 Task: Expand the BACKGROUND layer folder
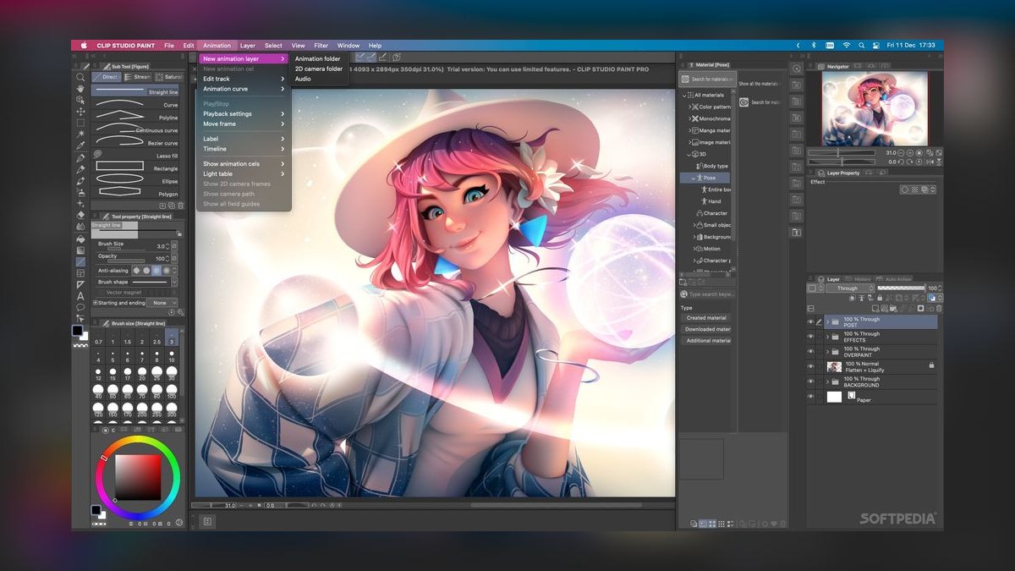tap(827, 382)
